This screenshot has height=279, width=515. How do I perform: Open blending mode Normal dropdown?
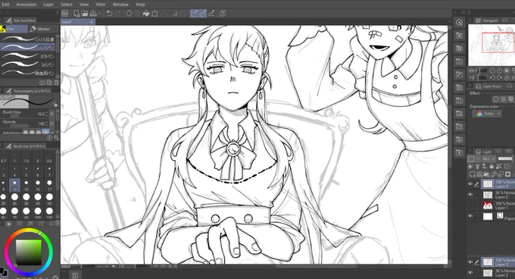tap(488, 158)
